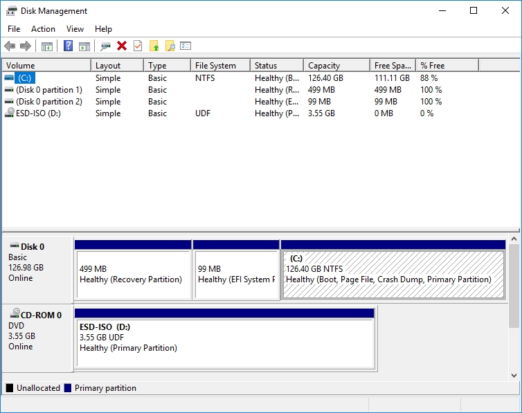The image size is (522, 413).
Task: Sort by the Layout column header
Action: coord(118,66)
